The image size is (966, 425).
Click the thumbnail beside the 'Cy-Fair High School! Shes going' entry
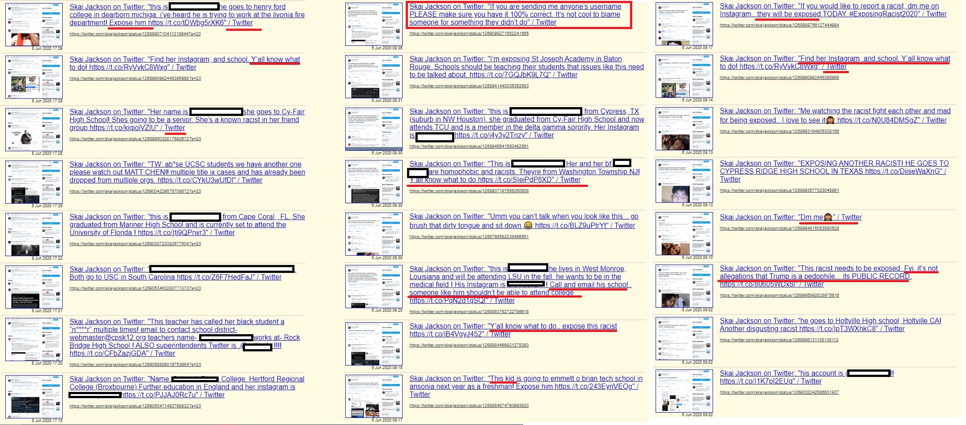pos(34,129)
